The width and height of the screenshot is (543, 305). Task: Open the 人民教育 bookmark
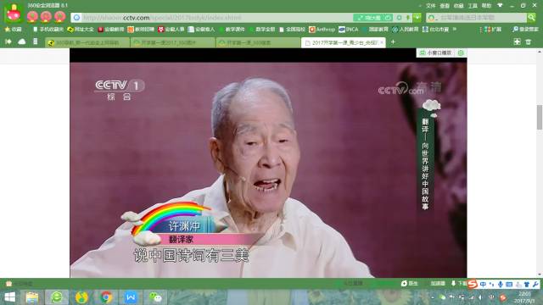pyautogui.click(x=405, y=30)
